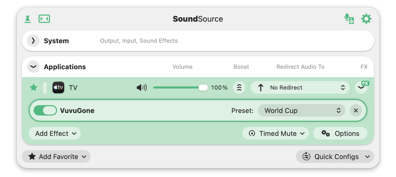
Task: Toggle Boost for TV app
Action: click(239, 87)
